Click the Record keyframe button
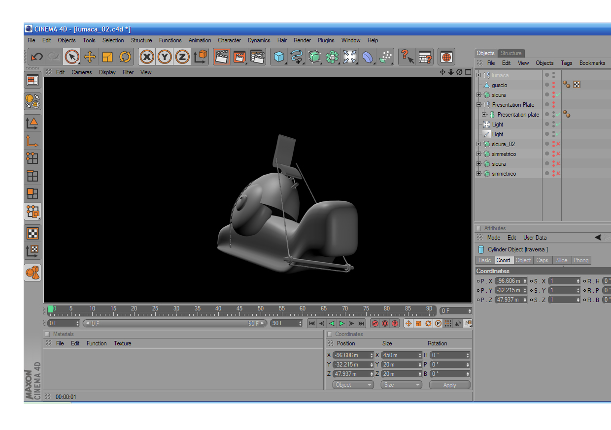 click(x=374, y=323)
